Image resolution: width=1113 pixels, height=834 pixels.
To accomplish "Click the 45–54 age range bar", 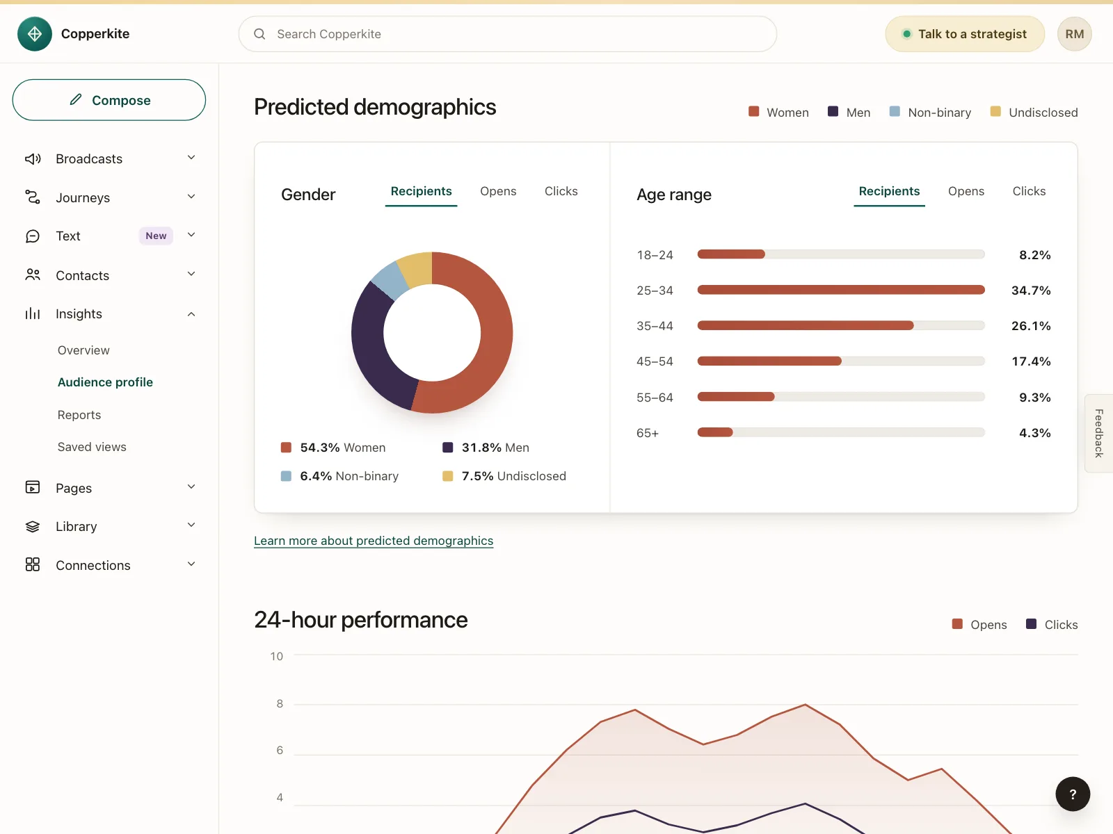I will click(x=769, y=361).
